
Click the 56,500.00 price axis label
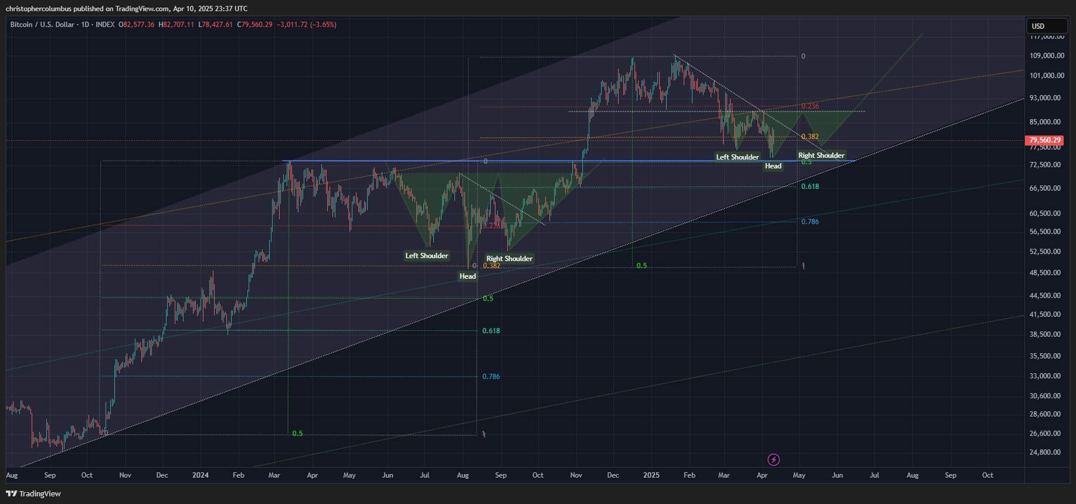click(1046, 232)
